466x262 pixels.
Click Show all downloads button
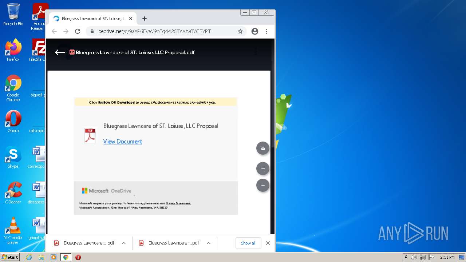click(x=248, y=243)
